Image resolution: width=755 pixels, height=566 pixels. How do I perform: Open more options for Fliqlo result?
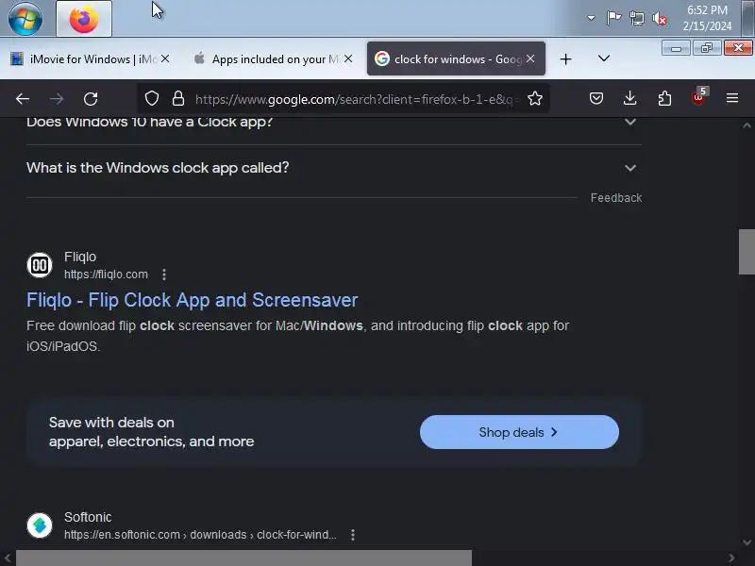[164, 275]
